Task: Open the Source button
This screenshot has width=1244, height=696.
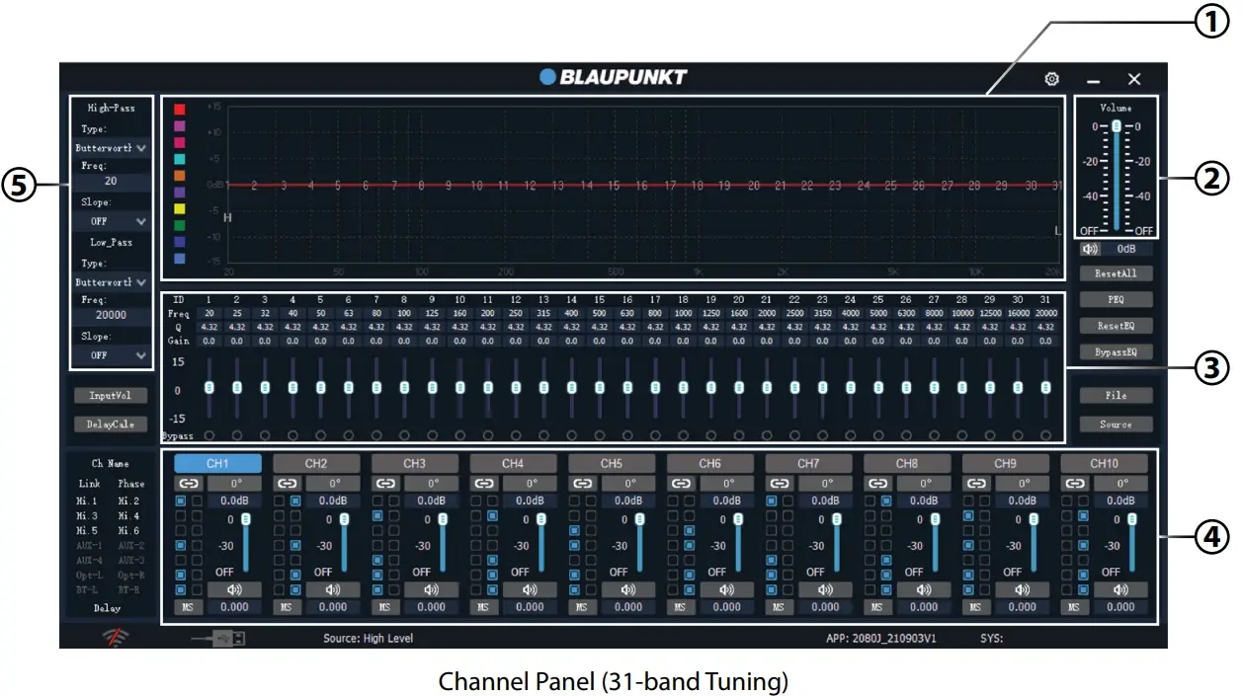Action: (x=1116, y=424)
